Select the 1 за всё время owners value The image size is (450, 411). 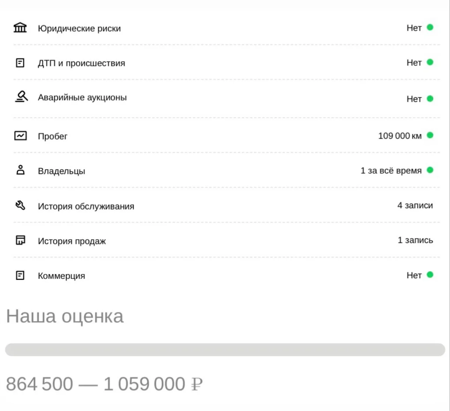tap(391, 170)
